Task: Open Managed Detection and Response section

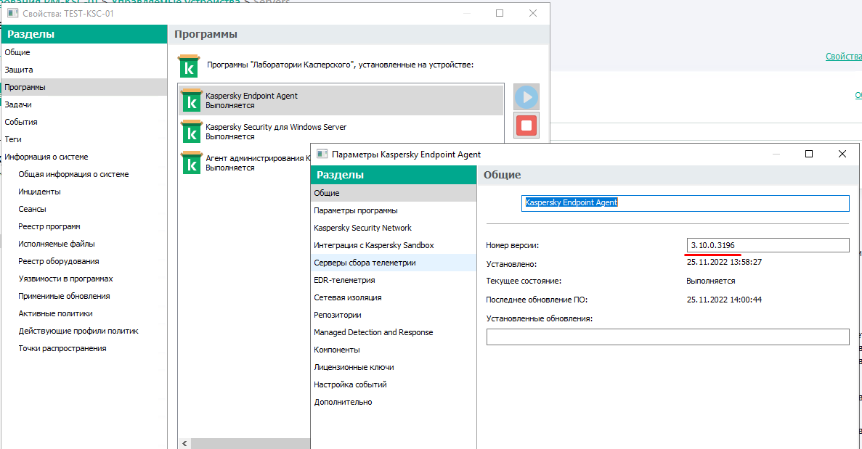Action: pos(394,332)
